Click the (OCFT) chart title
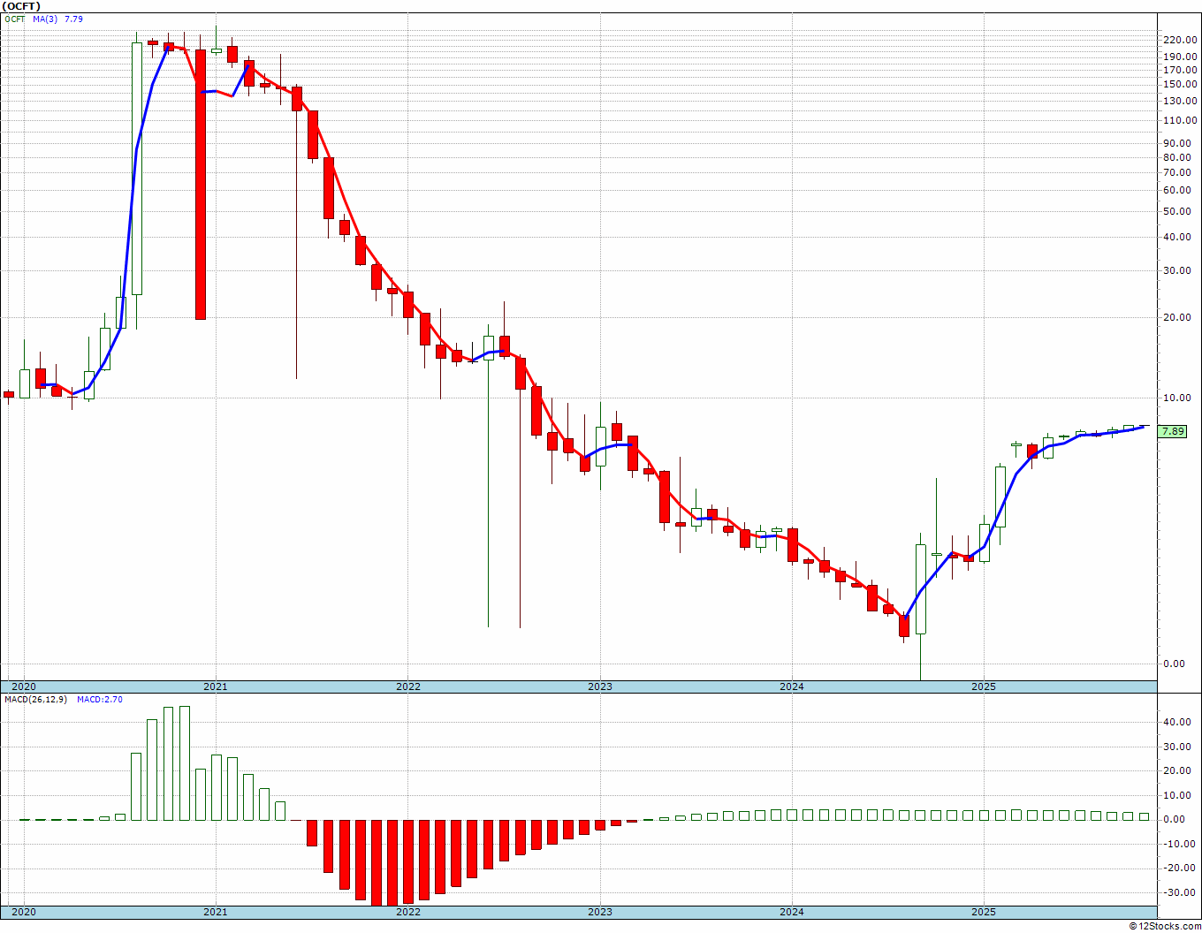This screenshot has height=933, width=1202. pos(21,6)
